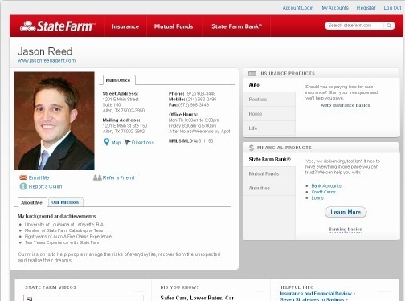Click the Refer a Friend link

coord(118,177)
